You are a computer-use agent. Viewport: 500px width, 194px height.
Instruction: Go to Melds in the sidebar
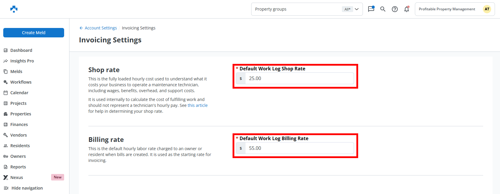pyautogui.click(x=16, y=72)
